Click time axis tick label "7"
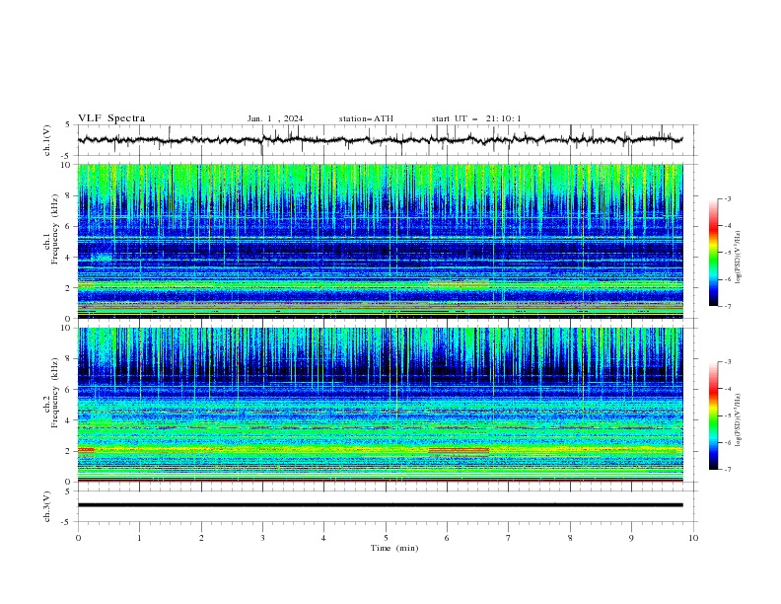Viewport: 781px width, 604px height. (x=509, y=538)
